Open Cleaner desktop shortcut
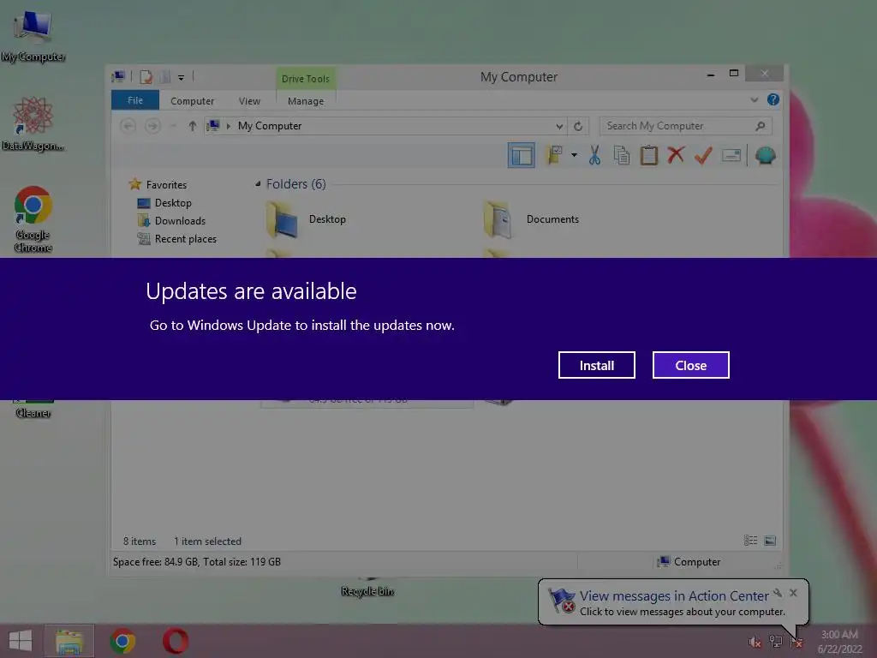 click(x=33, y=409)
